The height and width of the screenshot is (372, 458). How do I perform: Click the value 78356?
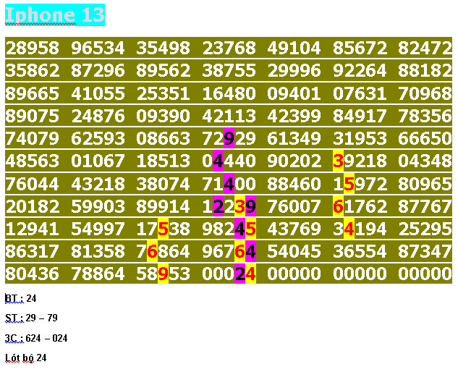pos(425,116)
